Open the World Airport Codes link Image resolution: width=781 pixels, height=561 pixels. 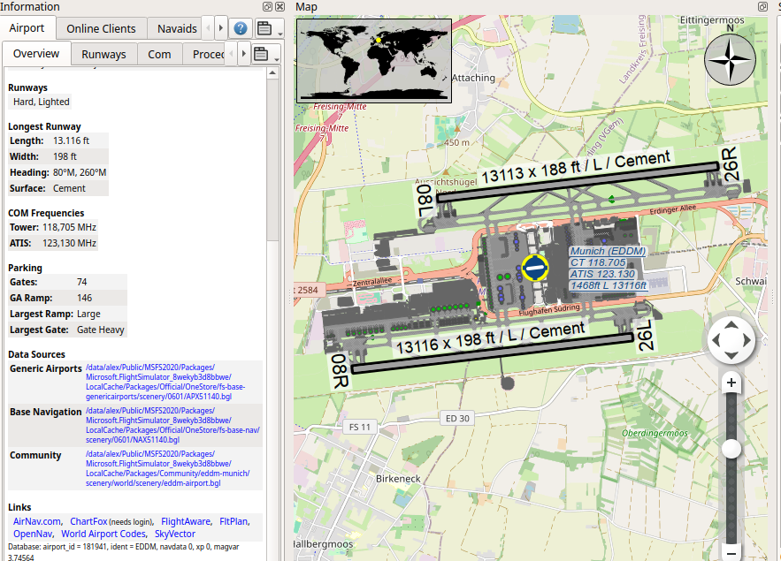click(x=103, y=534)
